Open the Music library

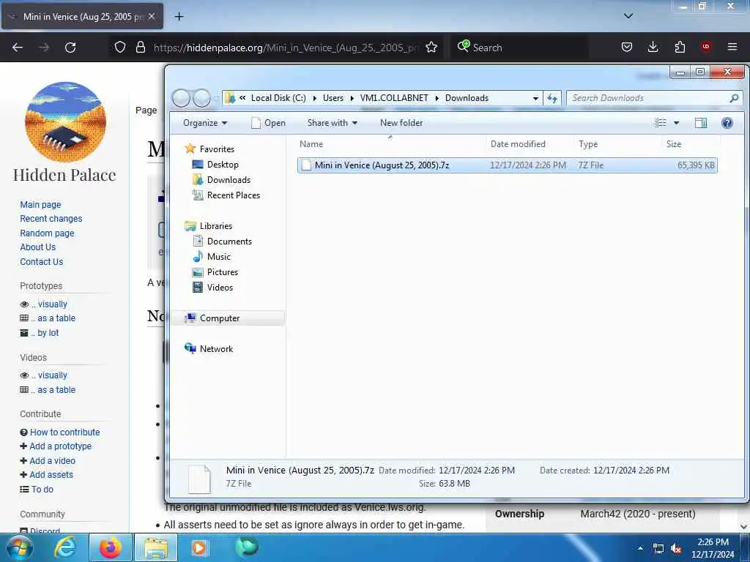[x=218, y=257]
